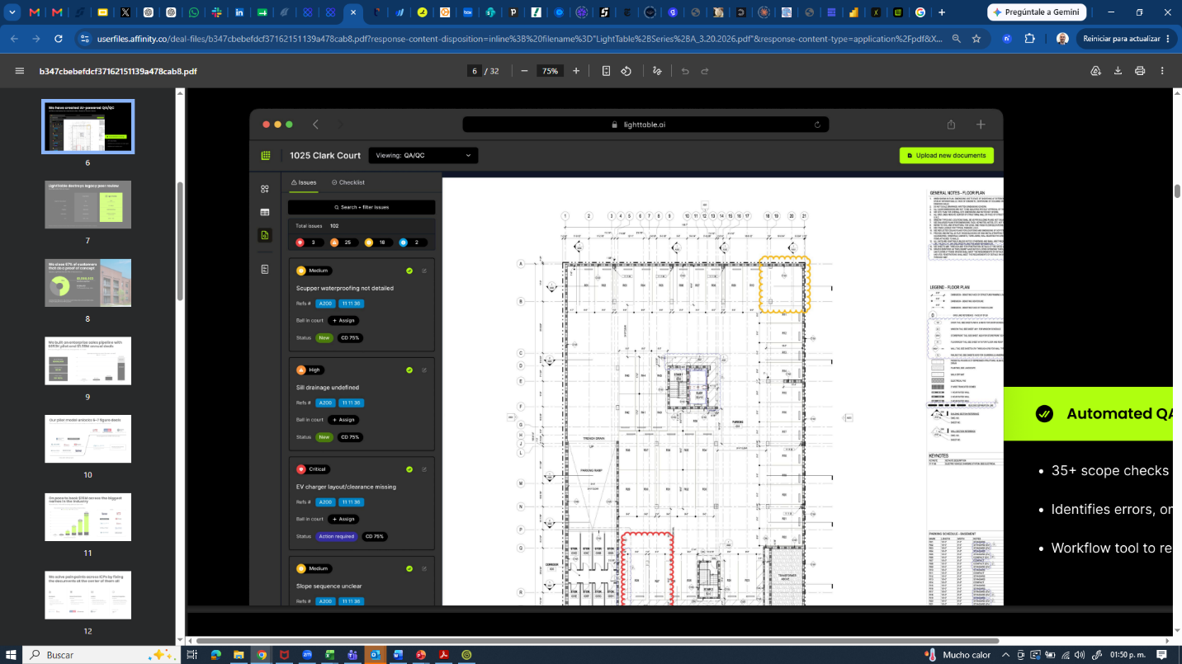
Task: Click the PDF page number field
Action: 475,71
